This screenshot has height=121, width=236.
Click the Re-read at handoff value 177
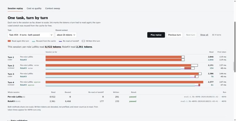click(x=102, y=101)
